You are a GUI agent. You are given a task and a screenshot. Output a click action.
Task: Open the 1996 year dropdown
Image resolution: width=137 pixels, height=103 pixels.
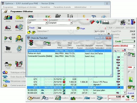[x=134, y=67]
